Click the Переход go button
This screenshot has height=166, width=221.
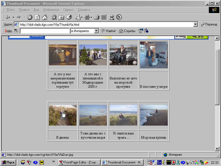tap(209, 24)
